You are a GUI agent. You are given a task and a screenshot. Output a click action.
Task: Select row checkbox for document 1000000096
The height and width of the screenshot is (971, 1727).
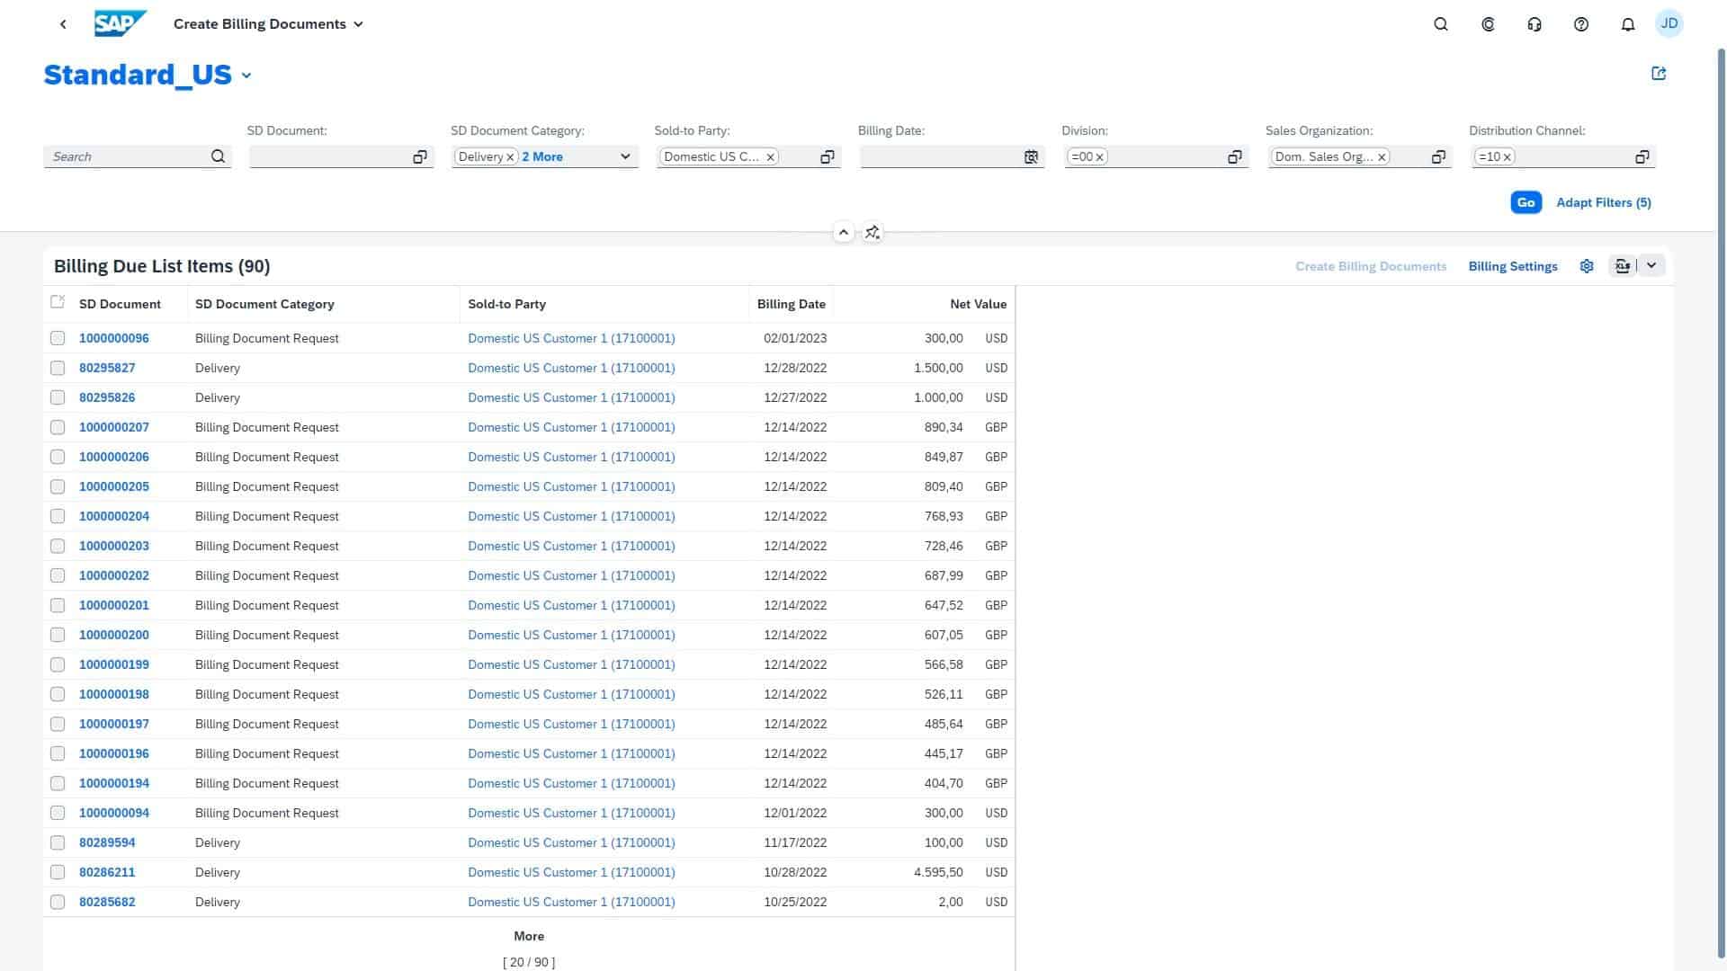tap(58, 338)
